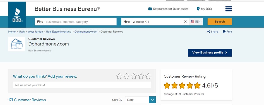Rate three stars in the review box
This screenshot has width=264, height=105.
click(x=134, y=76)
